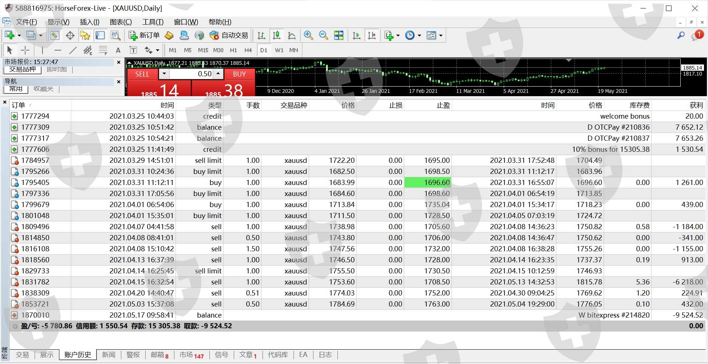Toggle the chart shift button
The width and height of the screenshot is (708, 364).
pos(372,35)
